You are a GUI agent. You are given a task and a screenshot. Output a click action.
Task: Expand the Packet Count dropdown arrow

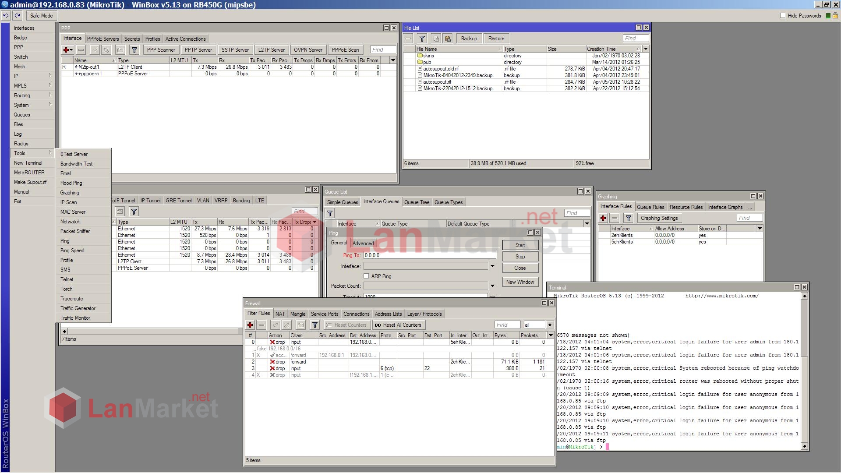point(492,286)
